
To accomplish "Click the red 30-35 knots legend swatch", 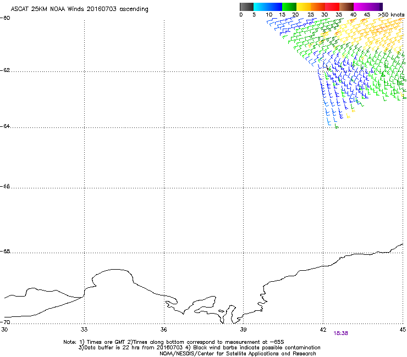I will click(332, 7).
